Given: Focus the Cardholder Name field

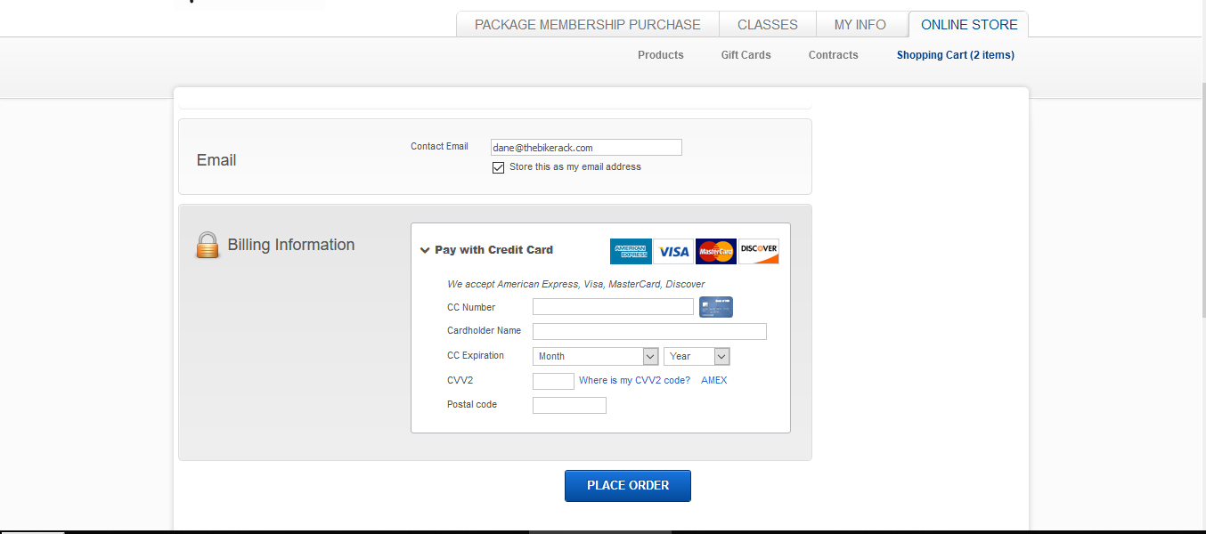Looking at the screenshot, I should coord(649,331).
